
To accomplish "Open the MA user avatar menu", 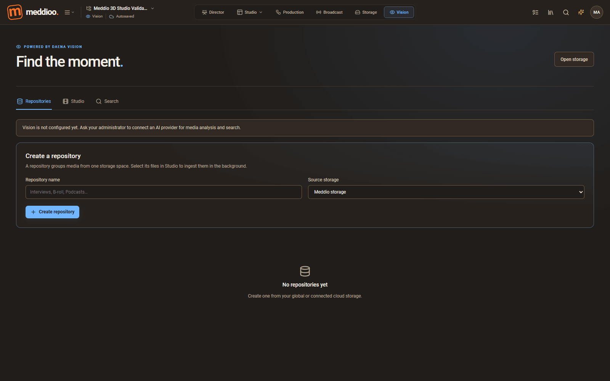I will (x=597, y=12).
